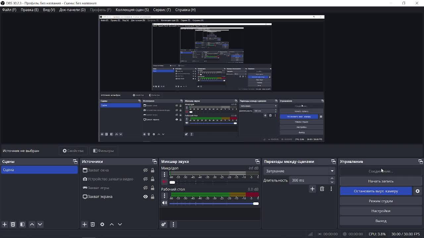Select Сцена in scenes list

(39, 170)
